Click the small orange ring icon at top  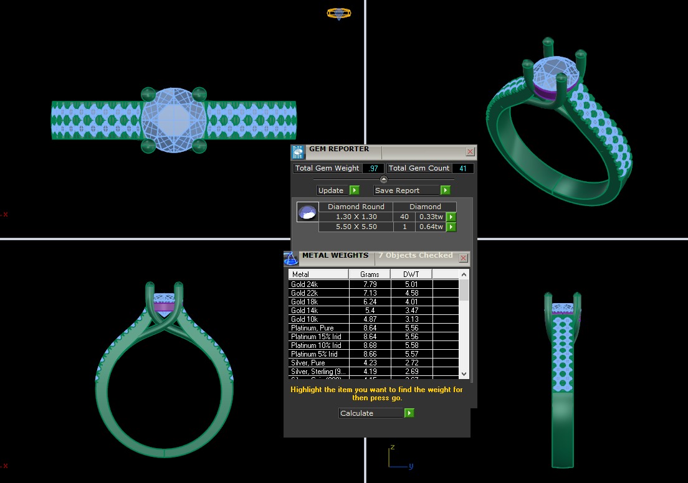click(x=339, y=13)
